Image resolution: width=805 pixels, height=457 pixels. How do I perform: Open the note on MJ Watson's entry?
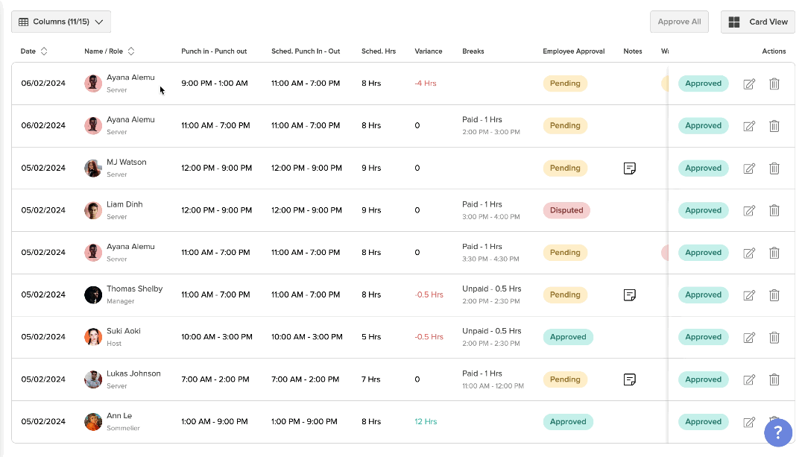point(630,168)
